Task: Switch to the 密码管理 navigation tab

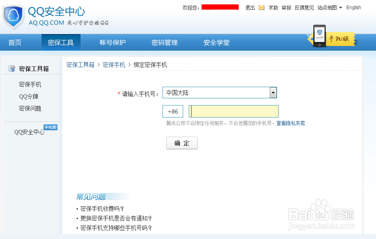Action: [164, 42]
